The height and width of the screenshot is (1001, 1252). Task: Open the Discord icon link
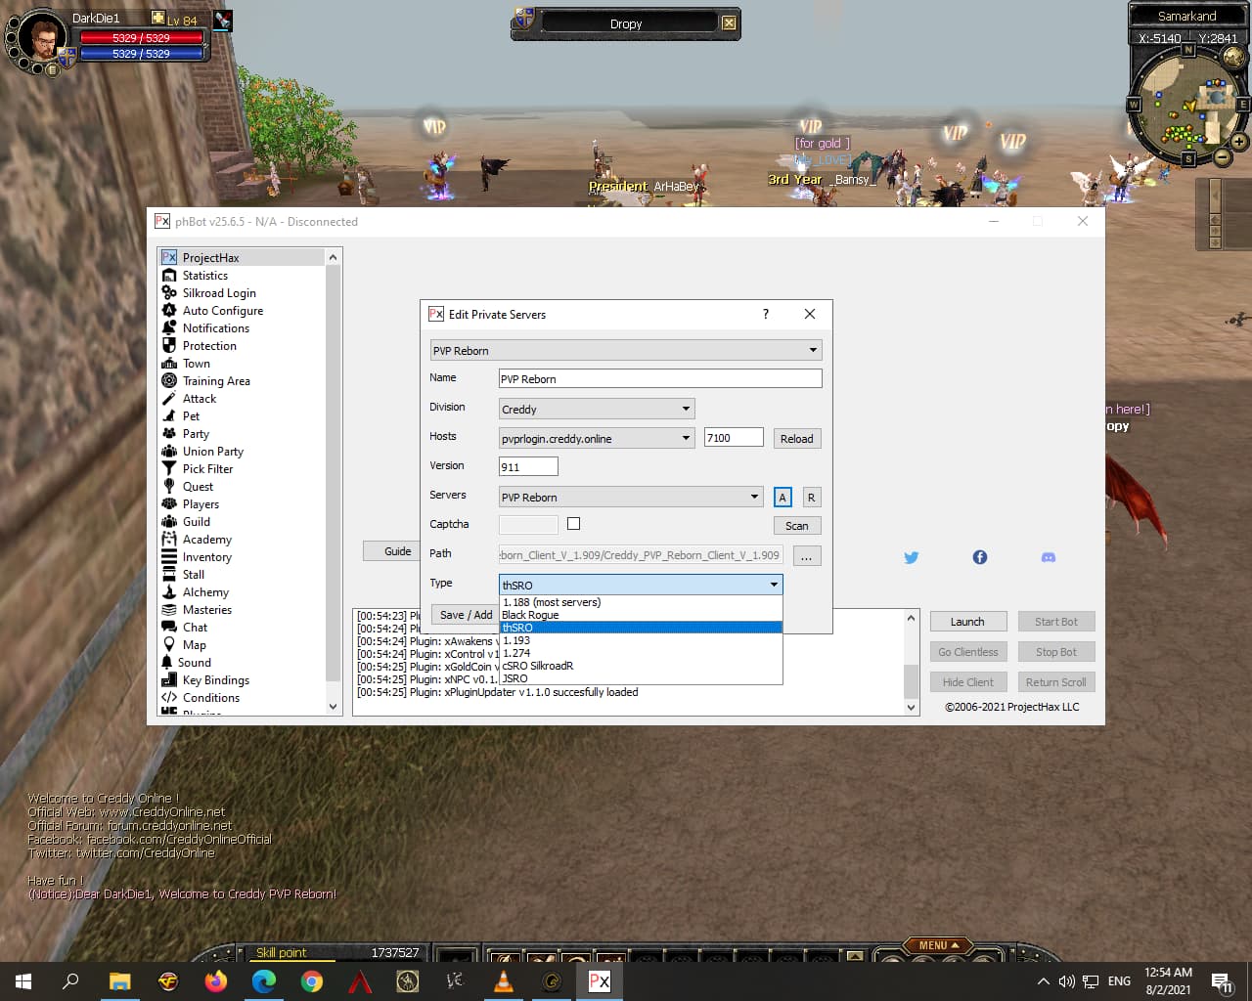coord(1048,557)
